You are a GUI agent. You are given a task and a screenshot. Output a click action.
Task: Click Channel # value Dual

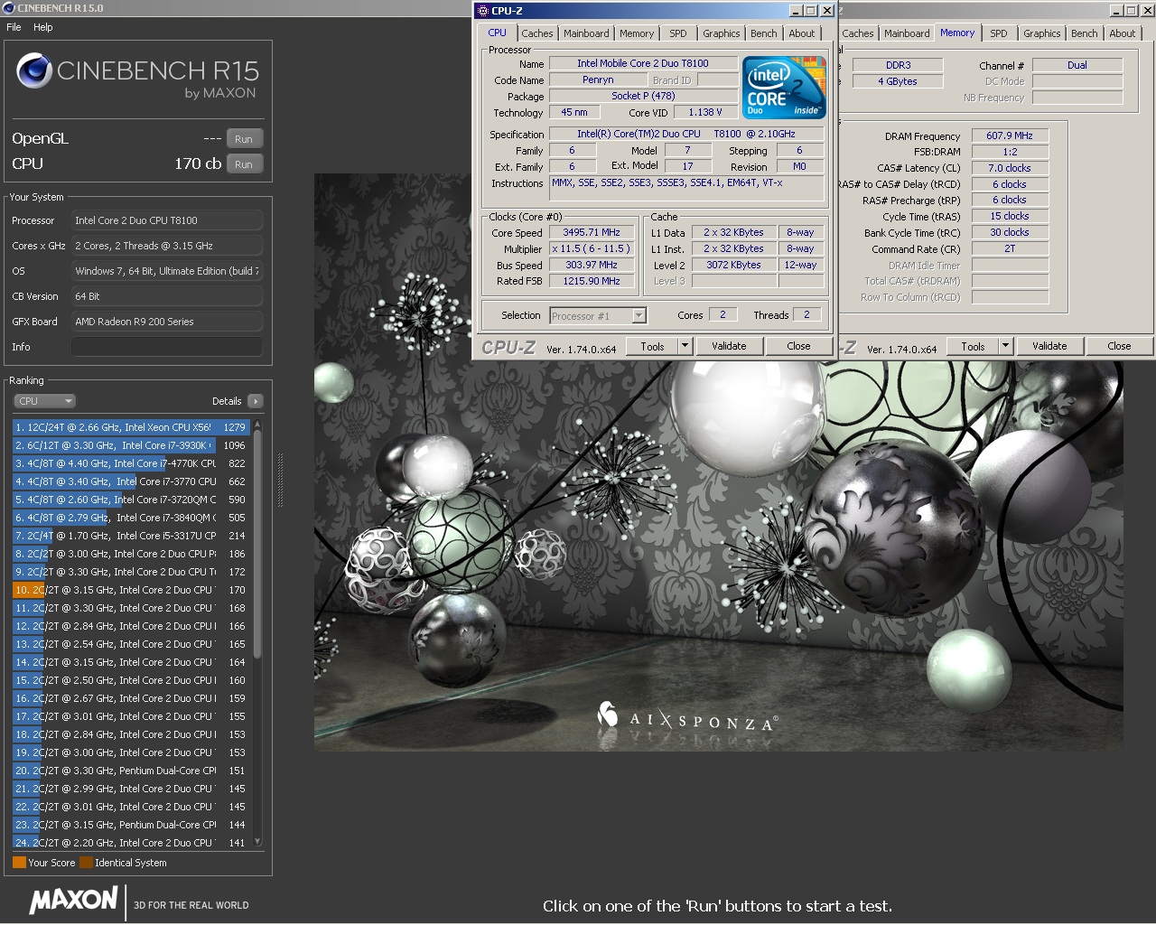point(1077,65)
